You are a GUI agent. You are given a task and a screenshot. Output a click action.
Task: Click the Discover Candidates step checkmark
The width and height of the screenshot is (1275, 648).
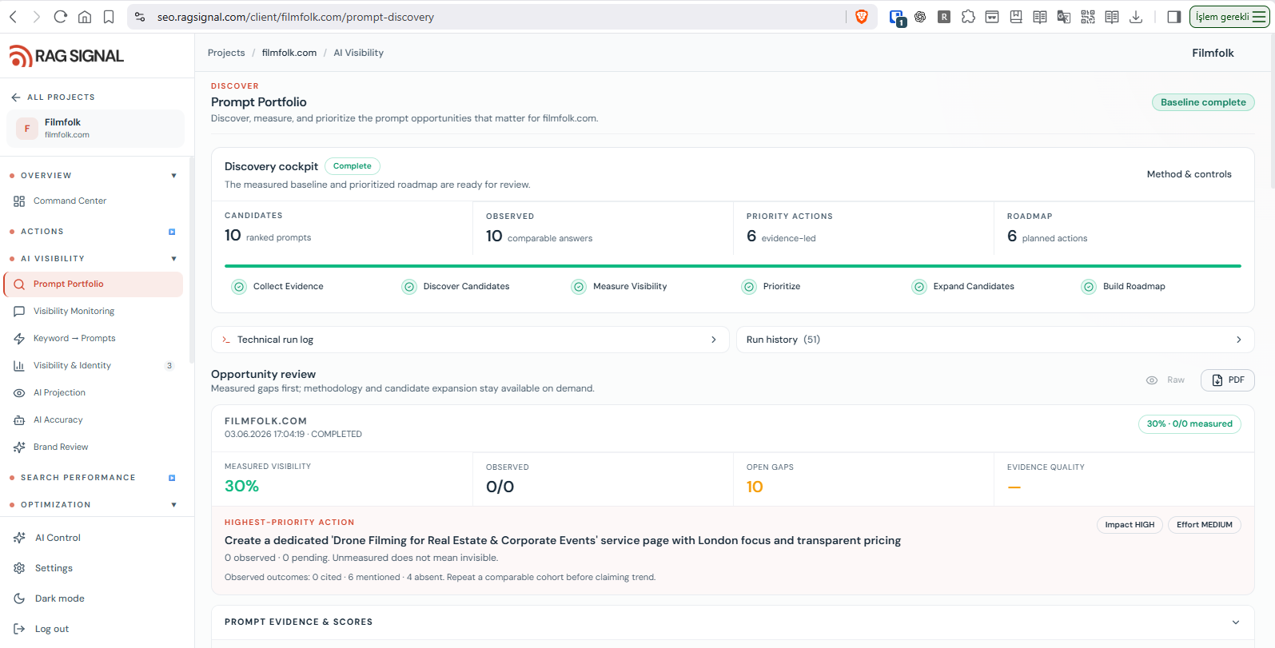[x=409, y=287]
